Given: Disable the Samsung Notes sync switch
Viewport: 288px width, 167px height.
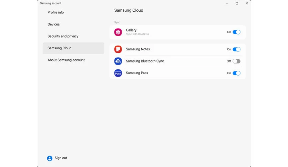Looking at the screenshot, I should coord(236,49).
